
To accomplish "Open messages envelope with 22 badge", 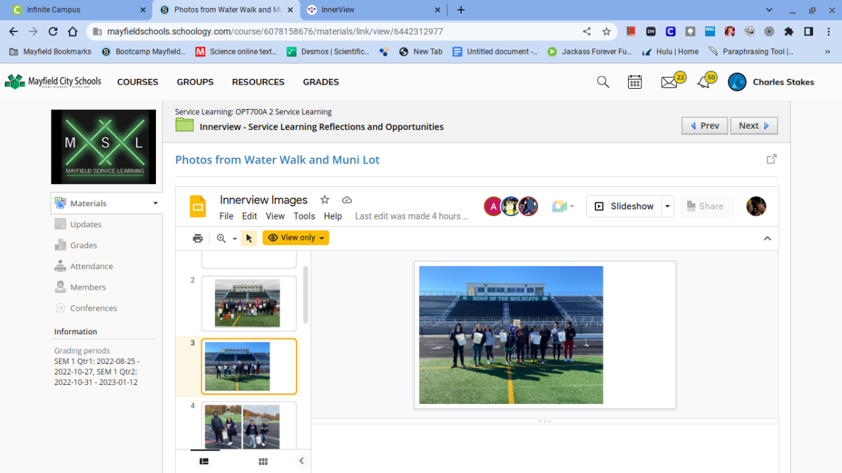I will (670, 82).
